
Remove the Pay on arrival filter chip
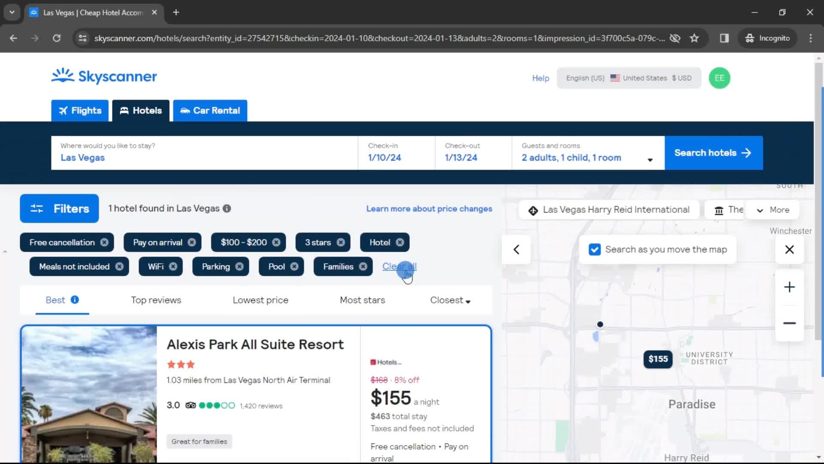click(192, 242)
